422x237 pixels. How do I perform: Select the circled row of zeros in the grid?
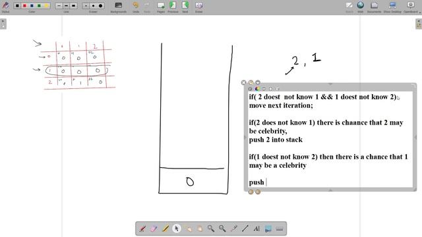click(76, 71)
